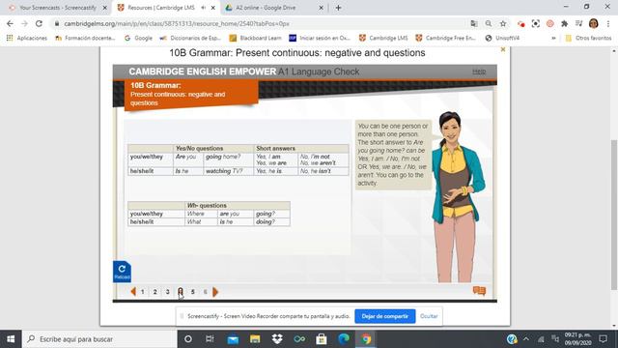Open Formación docente bookmark
The width and height of the screenshot is (618, 348).
85,38
